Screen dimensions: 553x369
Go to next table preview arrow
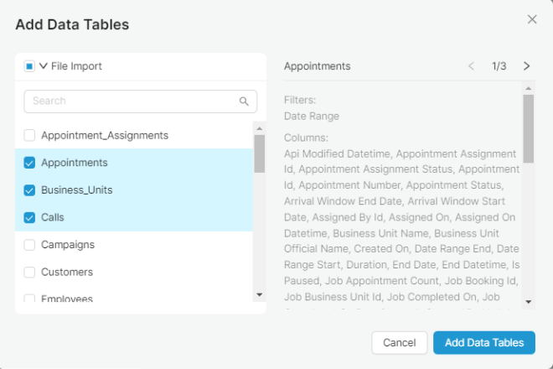(526, 66)
